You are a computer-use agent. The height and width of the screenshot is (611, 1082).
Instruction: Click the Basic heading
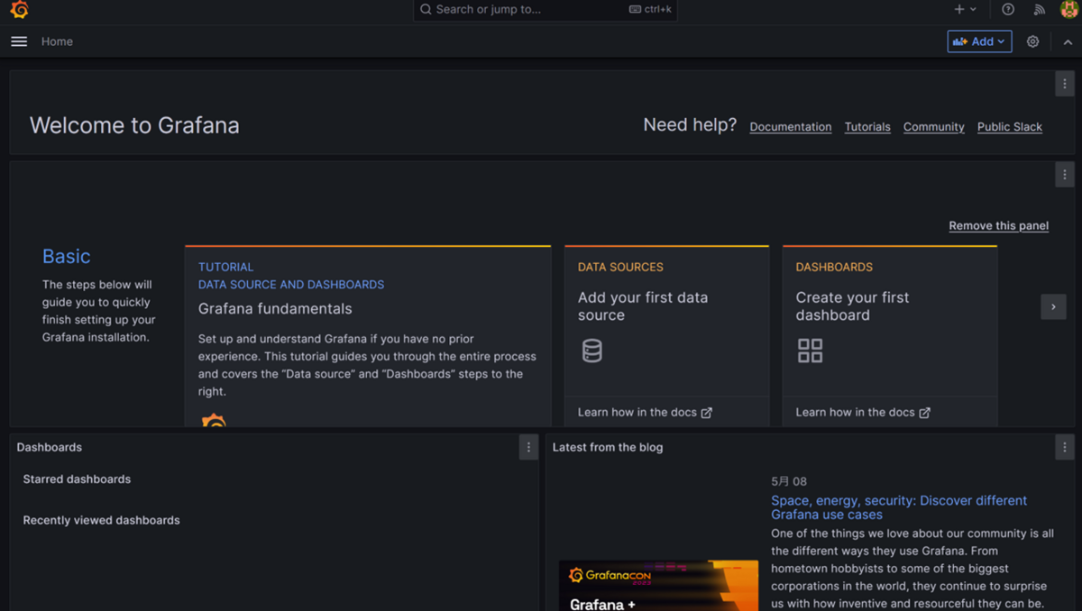[x=66, y=257]
